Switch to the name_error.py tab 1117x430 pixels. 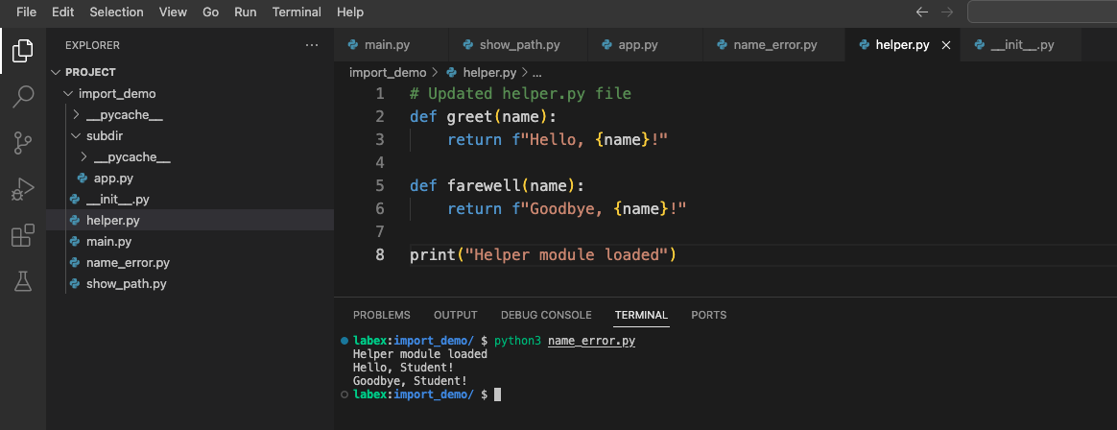click(773, 45)
